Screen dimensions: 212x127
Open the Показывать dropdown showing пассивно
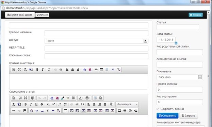point(180,77)
